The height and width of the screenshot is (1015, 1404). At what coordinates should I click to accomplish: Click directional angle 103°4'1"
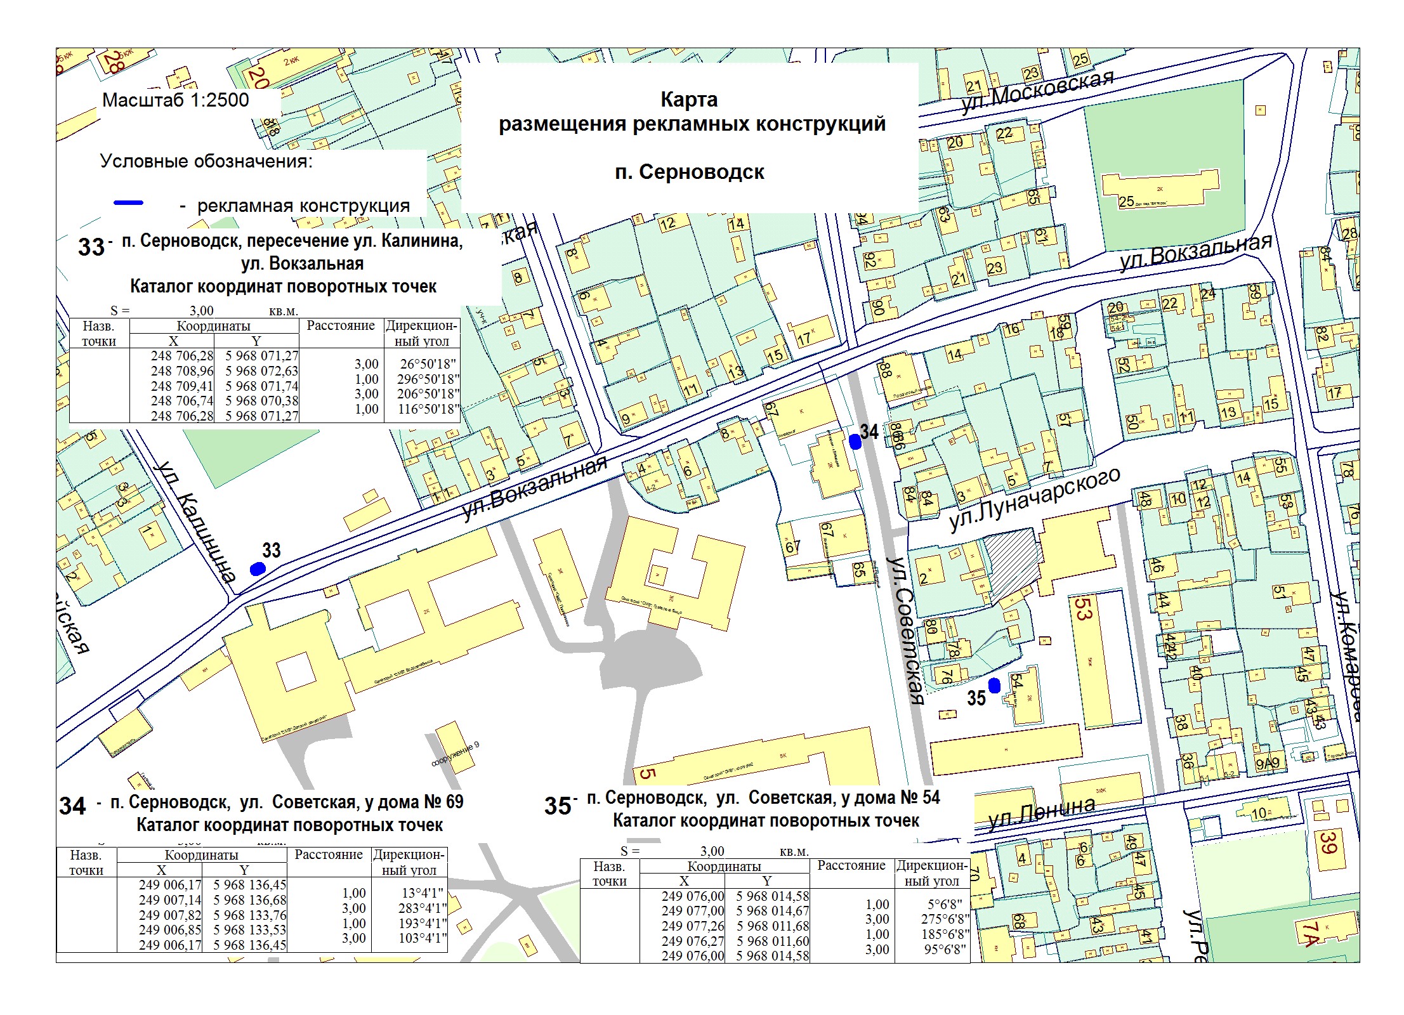pos(423,938)
